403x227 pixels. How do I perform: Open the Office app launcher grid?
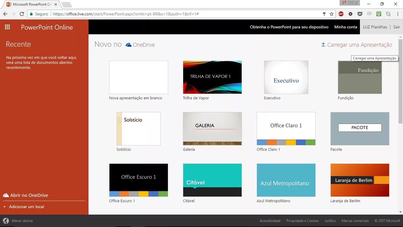[7, 27]
